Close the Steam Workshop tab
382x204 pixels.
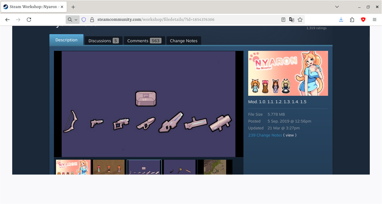pos(62,7)
